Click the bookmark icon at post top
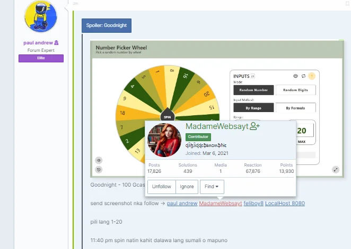The width and height of the screenshot is (351, 249). point(348,3)
